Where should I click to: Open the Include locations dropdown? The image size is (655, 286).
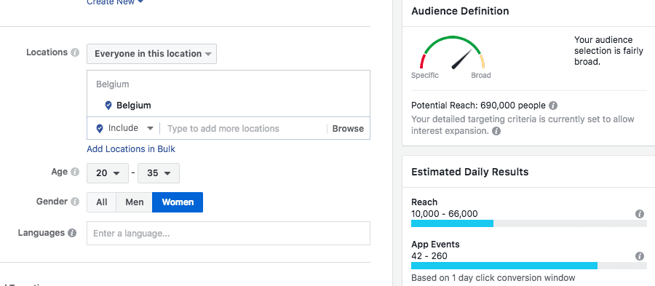pyautogui.click(x=125, y=128)
